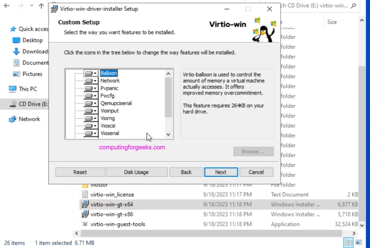Open the install options dropdown for Balloon

pyautogui.click(x=95, y=73)
